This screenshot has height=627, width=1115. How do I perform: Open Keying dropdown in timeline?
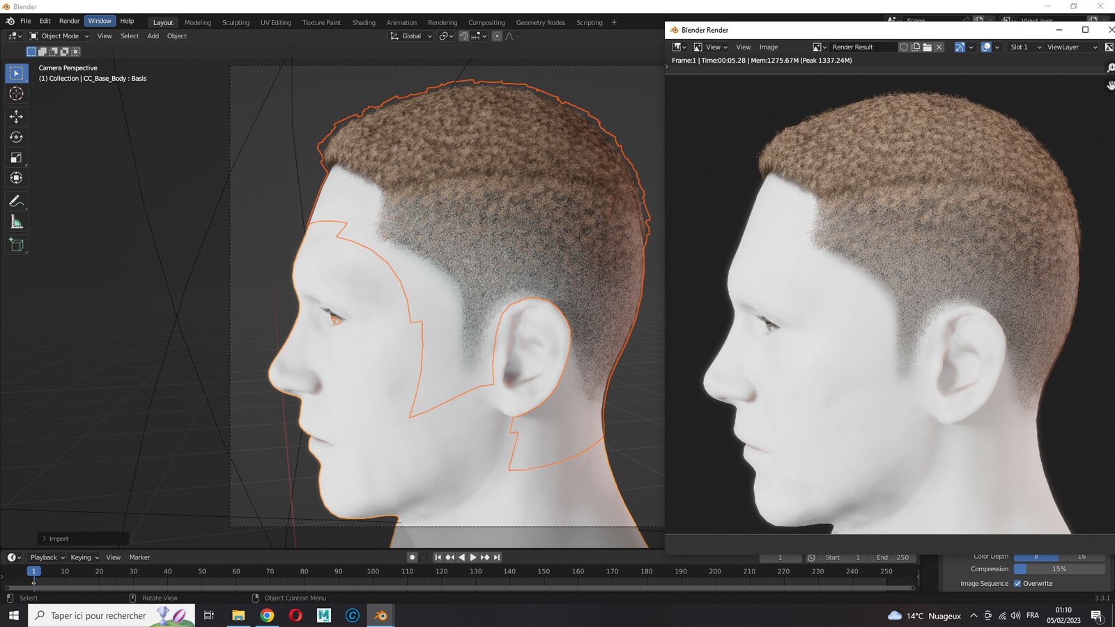(x=84, y=557)
